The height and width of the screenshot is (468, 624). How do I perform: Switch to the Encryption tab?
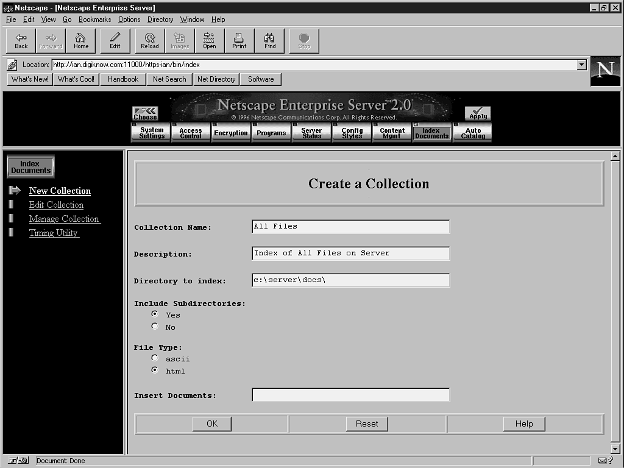231,132
